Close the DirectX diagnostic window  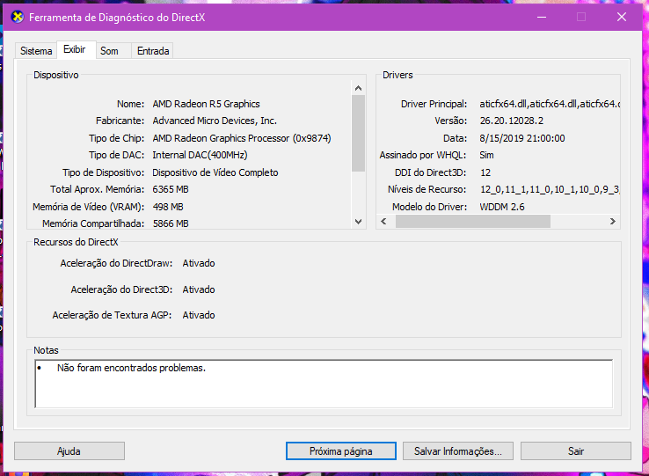(621, 17)
